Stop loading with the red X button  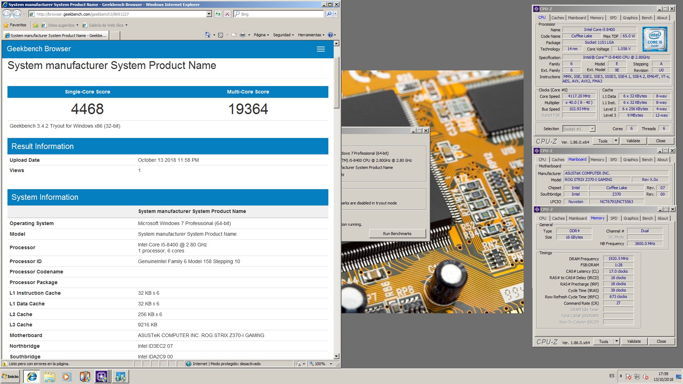point(227,14)
